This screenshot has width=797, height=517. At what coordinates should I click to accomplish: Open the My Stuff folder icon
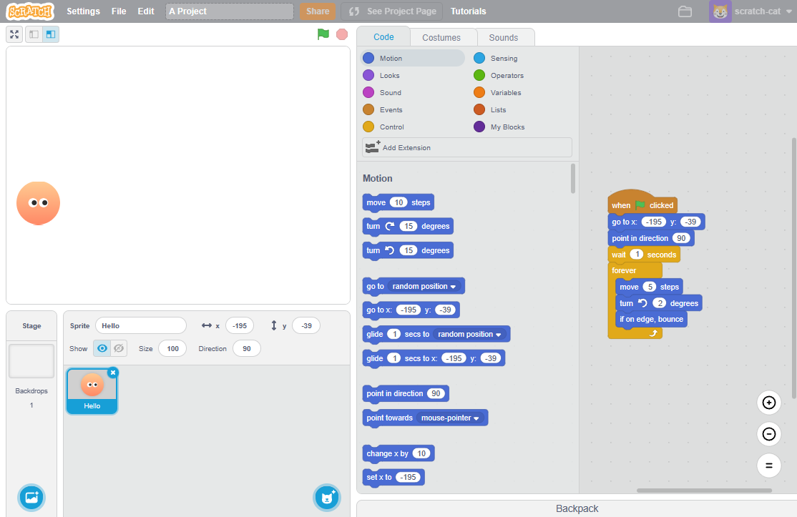pos(685,11)
